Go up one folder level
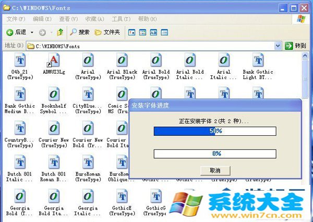The height and width of the screenshot is (222, 313). point(60,32)
